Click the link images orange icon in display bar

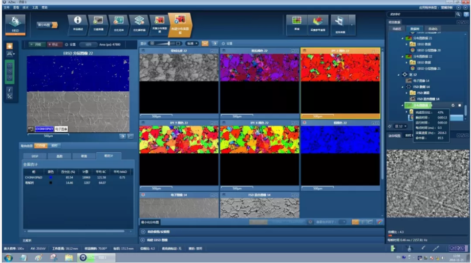pyautogui.click(x=205, y=43)
